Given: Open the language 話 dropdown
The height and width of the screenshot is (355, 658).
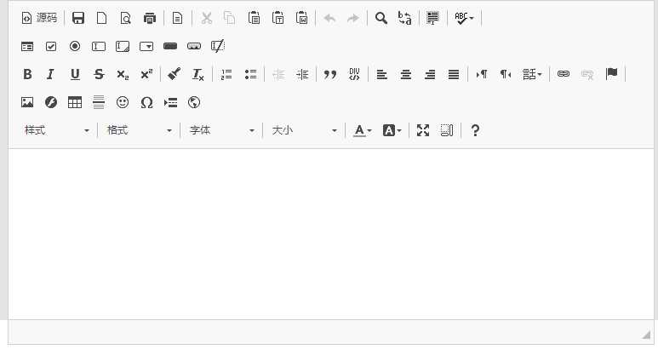Looking at the screenshot, I should 532,74.
